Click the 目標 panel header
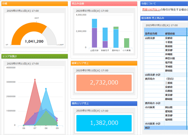The height and width of the screenshot is (135, 188). [x=35, y=4]
